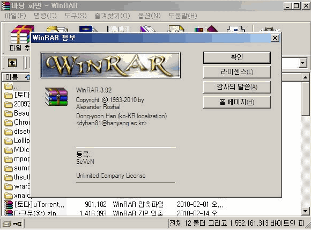Open the 옵션(N) menu
This screenshot has height=230, width=311.
pyautogui.click(x=150, y=16)
